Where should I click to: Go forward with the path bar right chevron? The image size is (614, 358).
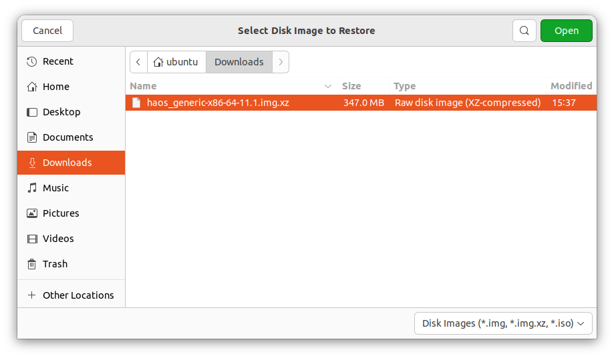click(281, 62)
